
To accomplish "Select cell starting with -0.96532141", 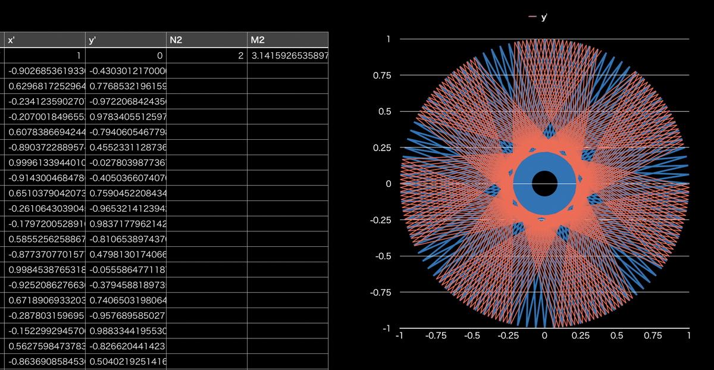I will pos(126,208).
